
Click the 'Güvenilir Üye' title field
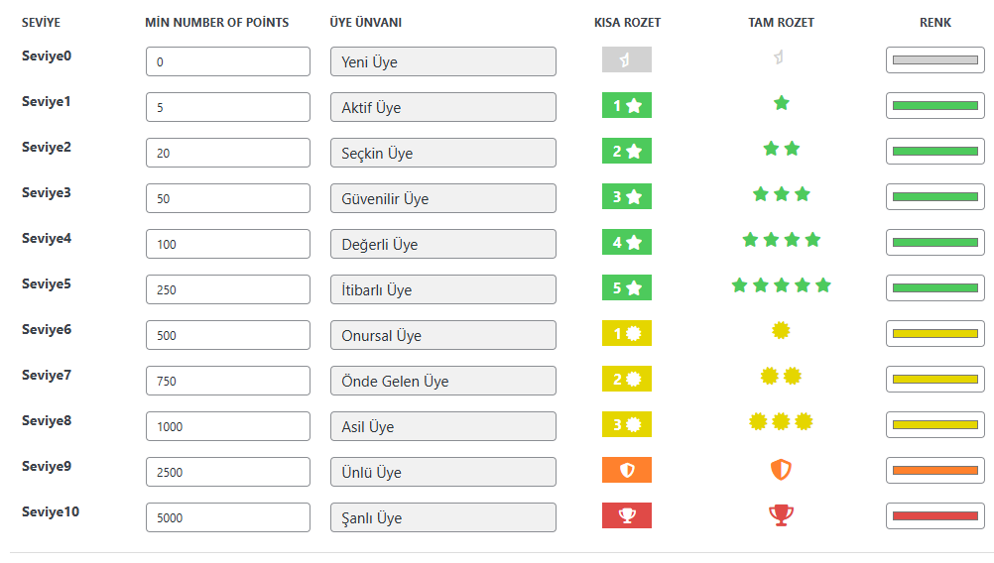[442, 198]
